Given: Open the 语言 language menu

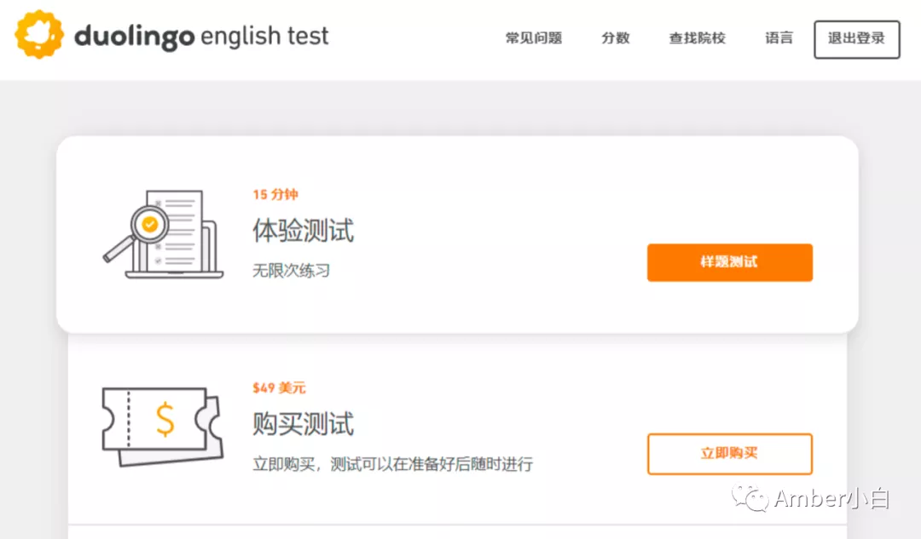Looking at the screenshot, I should 779,38.
